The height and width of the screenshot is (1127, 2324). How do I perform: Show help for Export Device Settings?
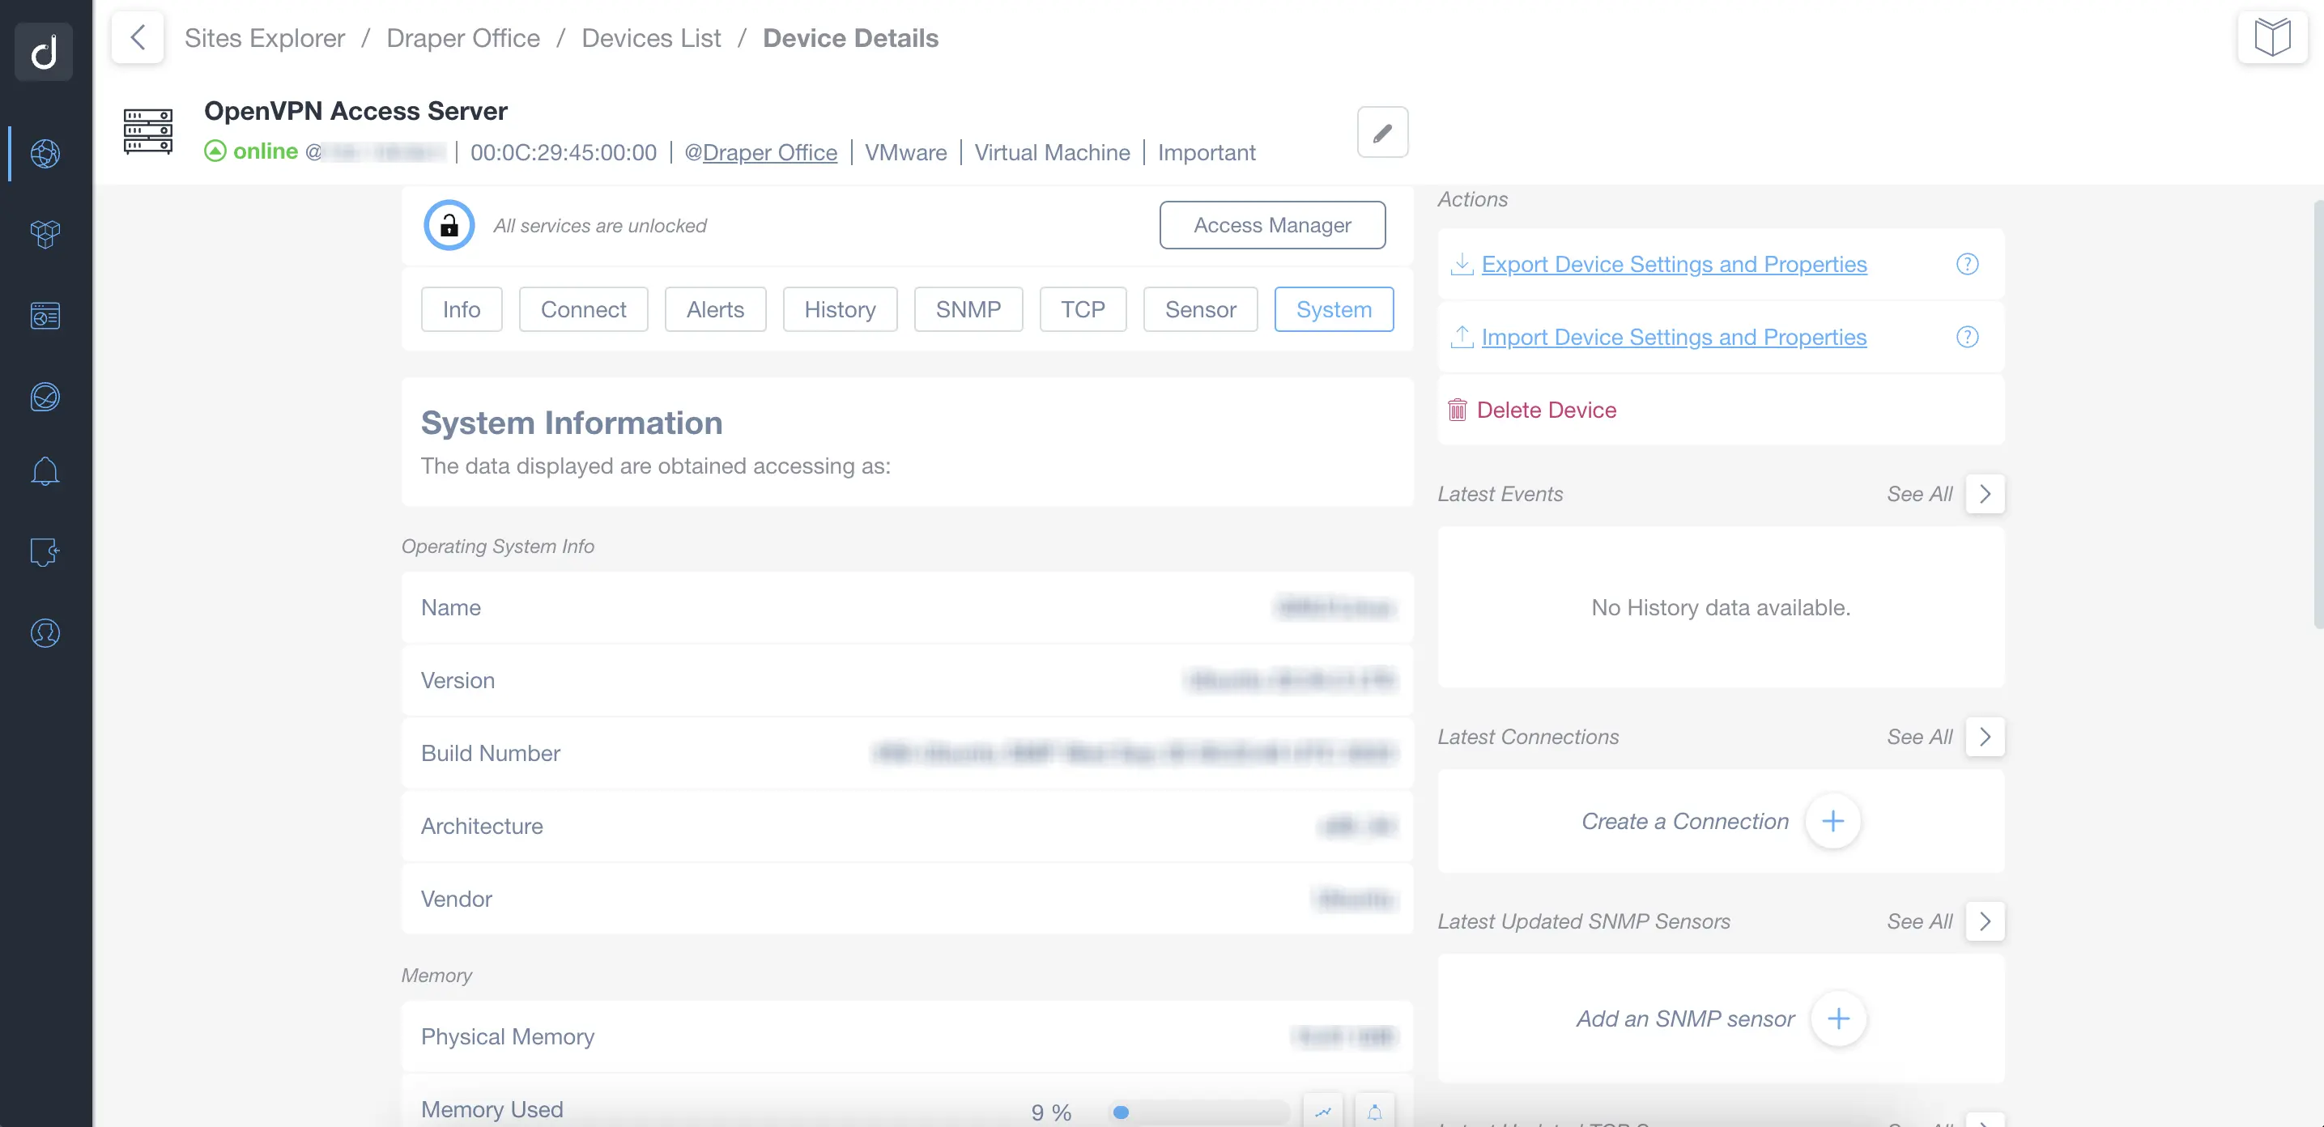point(1967,265)
